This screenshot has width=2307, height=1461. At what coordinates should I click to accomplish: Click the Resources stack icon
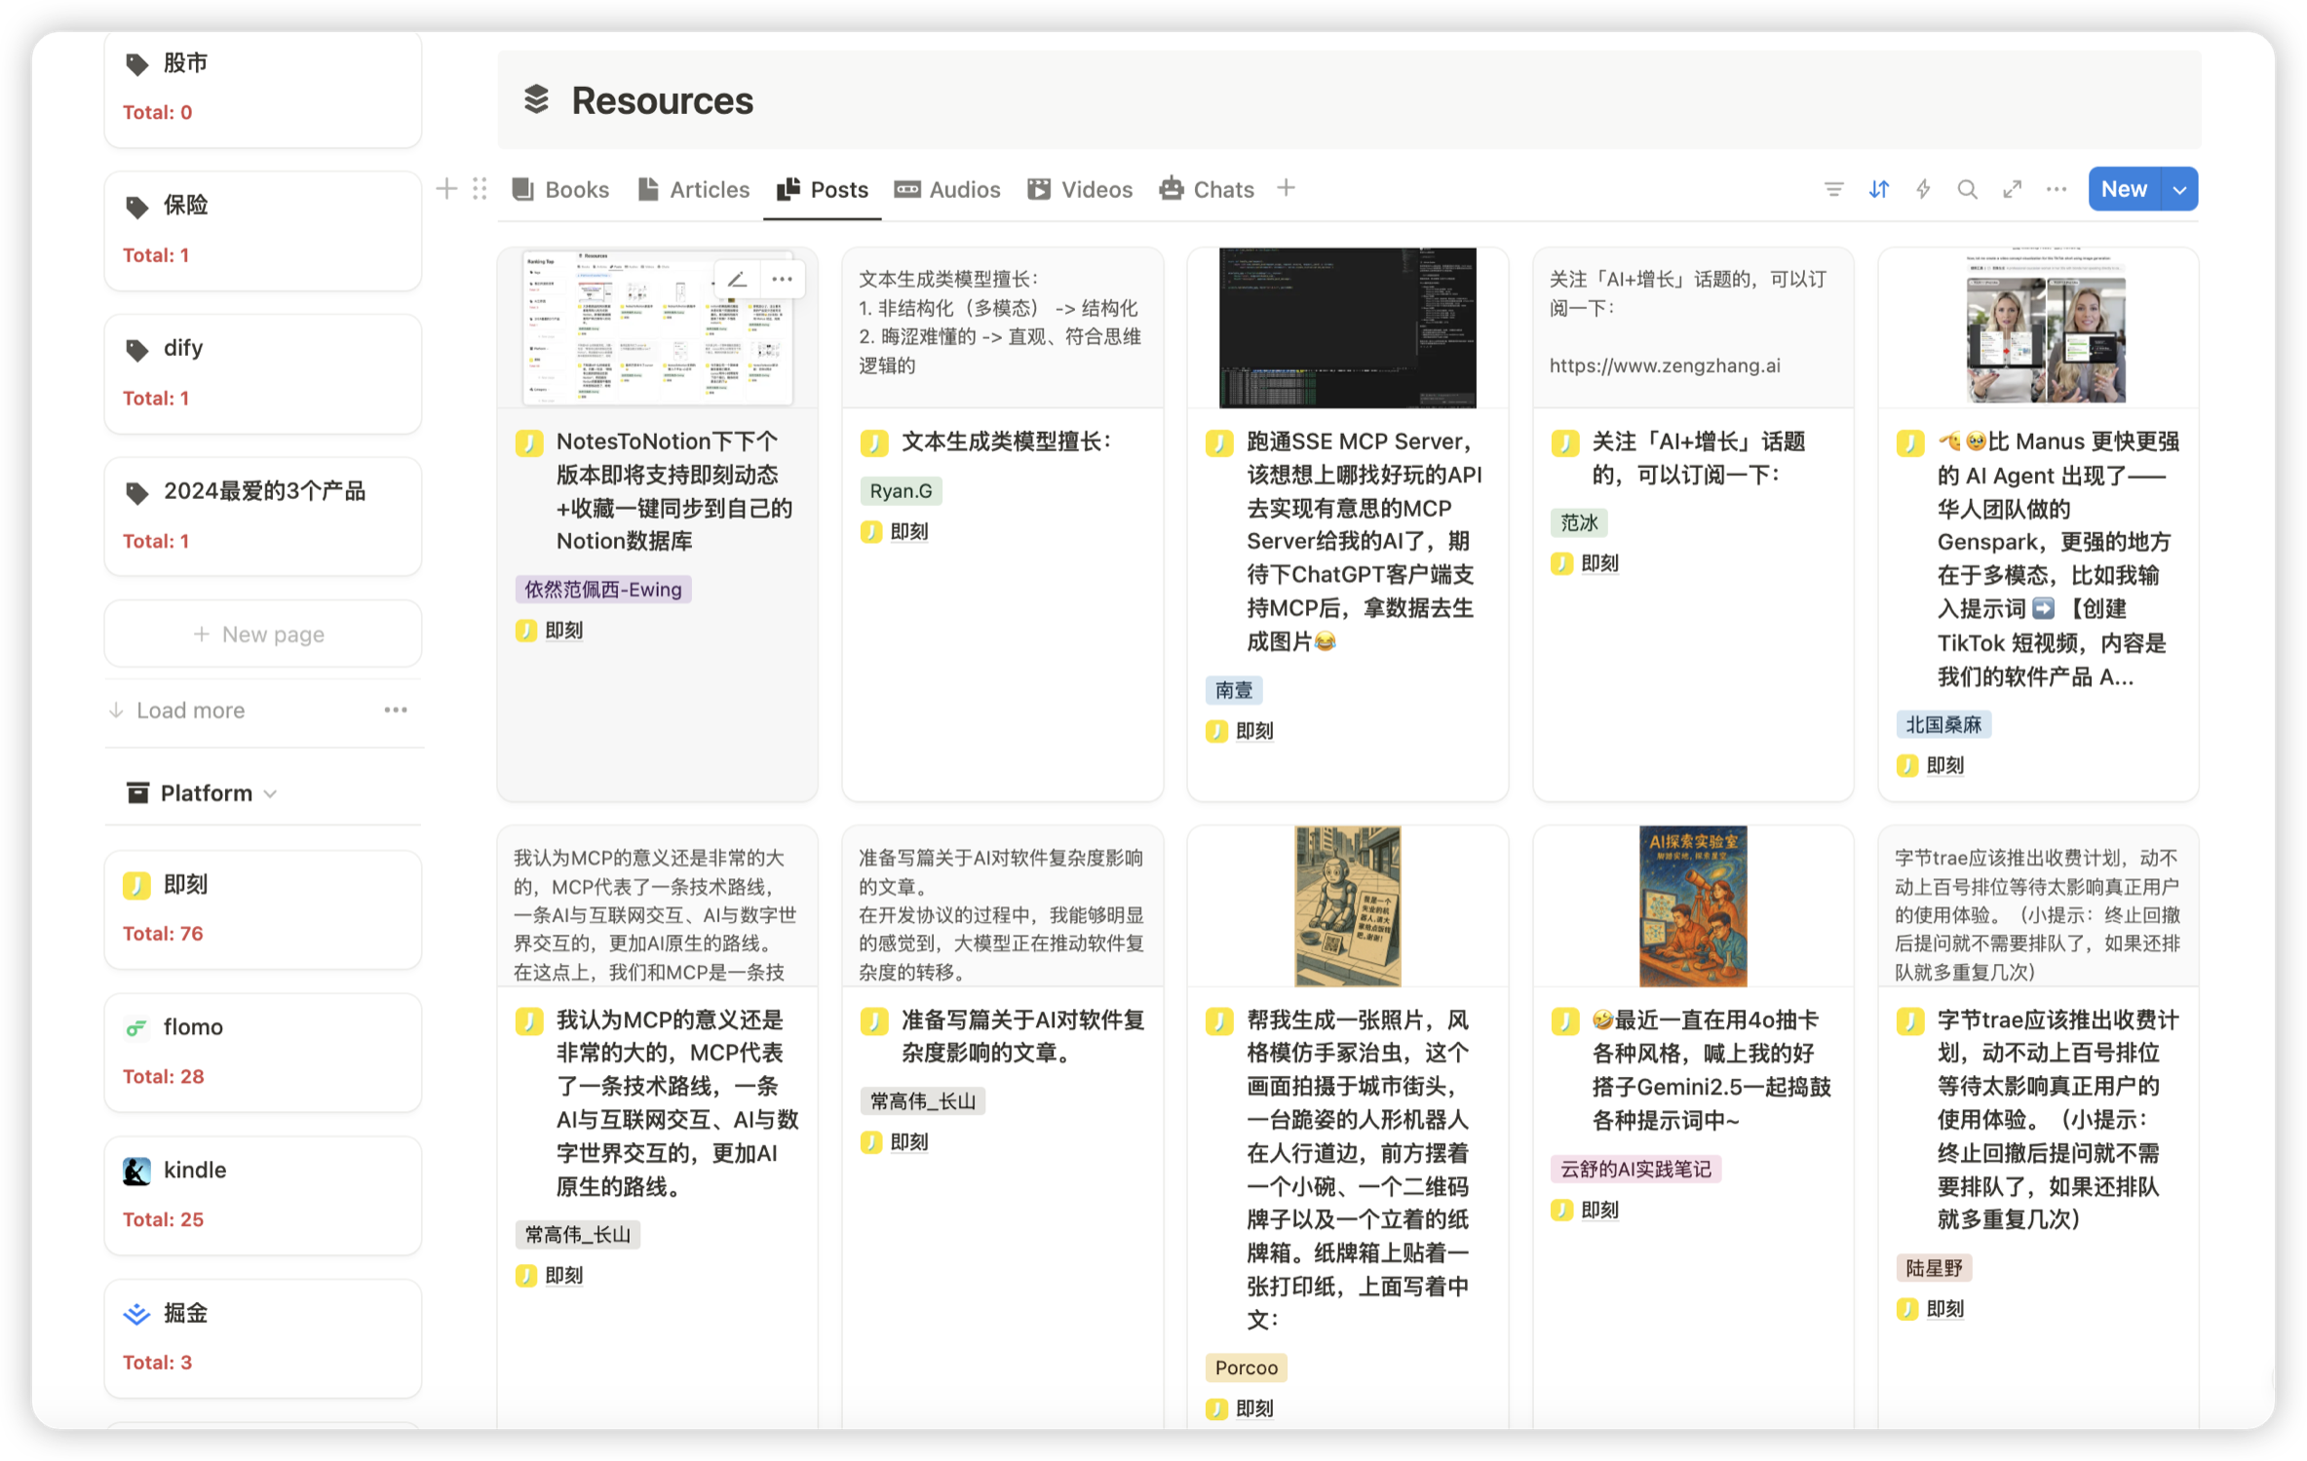click(x=536, y=99)
